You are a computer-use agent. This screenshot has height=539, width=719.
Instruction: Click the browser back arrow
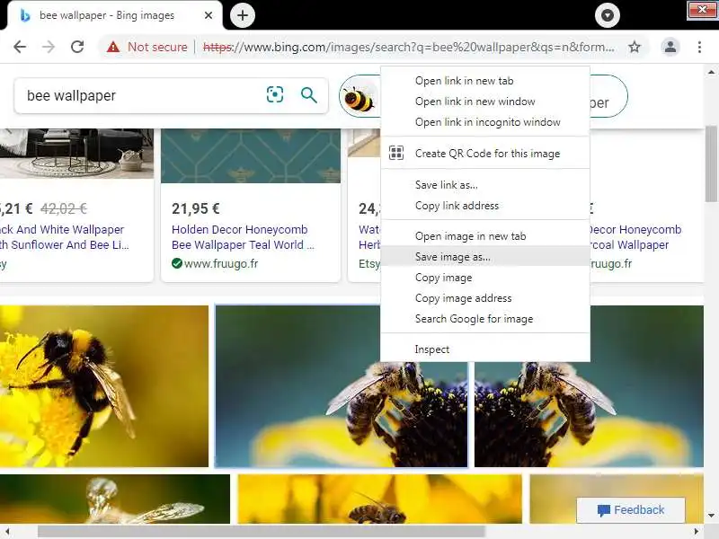coord(20,47)
